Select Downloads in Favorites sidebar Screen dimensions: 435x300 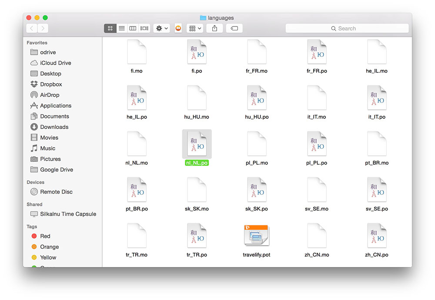click(x=54, y=127)
